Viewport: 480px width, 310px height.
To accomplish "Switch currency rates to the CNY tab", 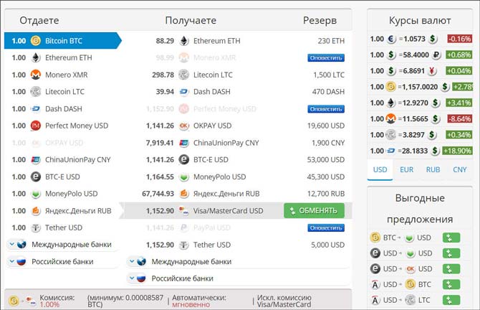I will [x=459, y=169].
